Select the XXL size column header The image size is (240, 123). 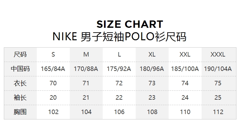(185, 55)
